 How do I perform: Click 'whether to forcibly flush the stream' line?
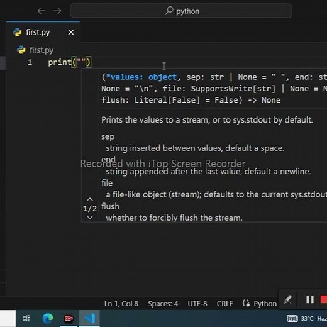pyautogui.click(x=174, y=218)
